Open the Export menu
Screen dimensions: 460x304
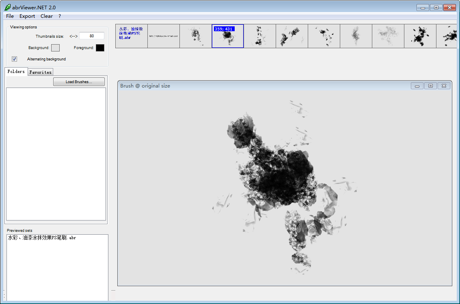(27, 16)
